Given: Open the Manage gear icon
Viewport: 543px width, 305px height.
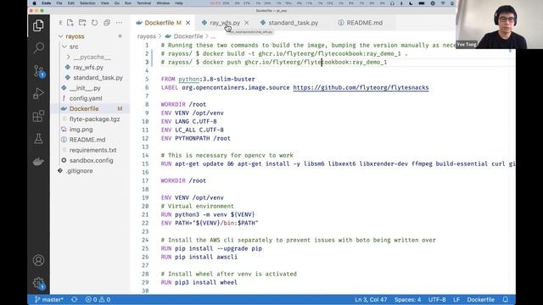Looking at the screenshot, I should [38, 283].
